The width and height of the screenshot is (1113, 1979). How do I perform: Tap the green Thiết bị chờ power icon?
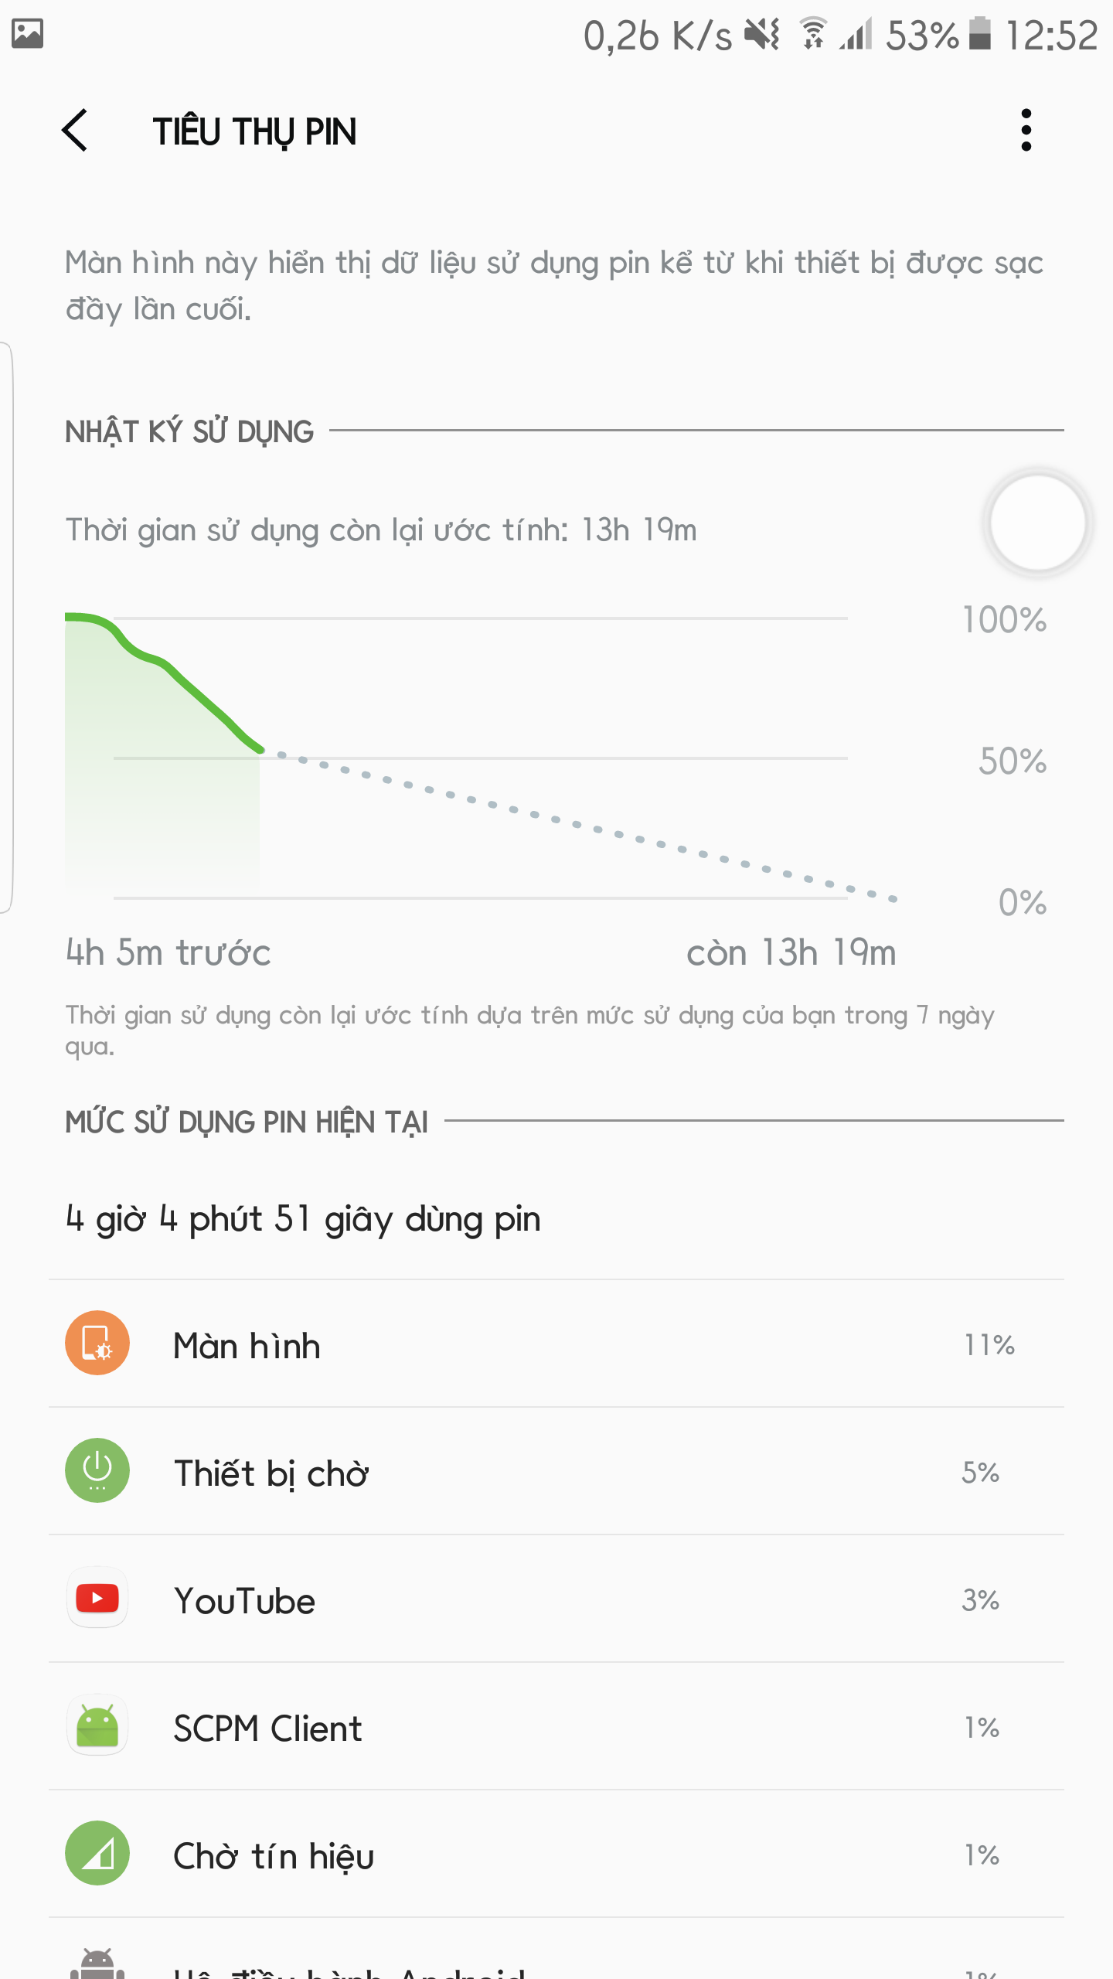tap(97, 1470)
